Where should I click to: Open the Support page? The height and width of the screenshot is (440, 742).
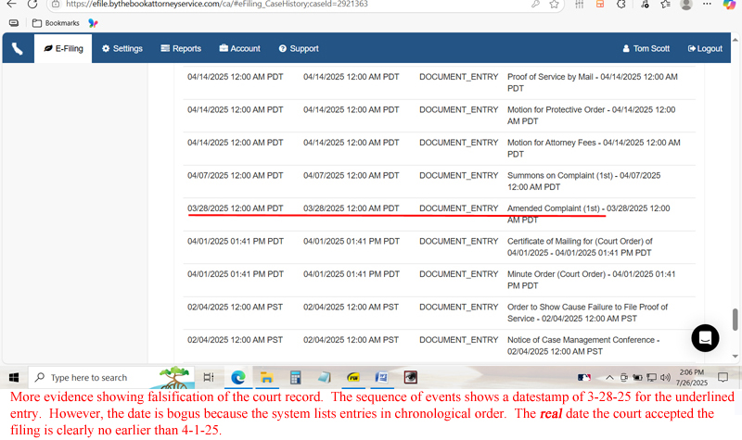pyautogui.click(x=298, y=48)
